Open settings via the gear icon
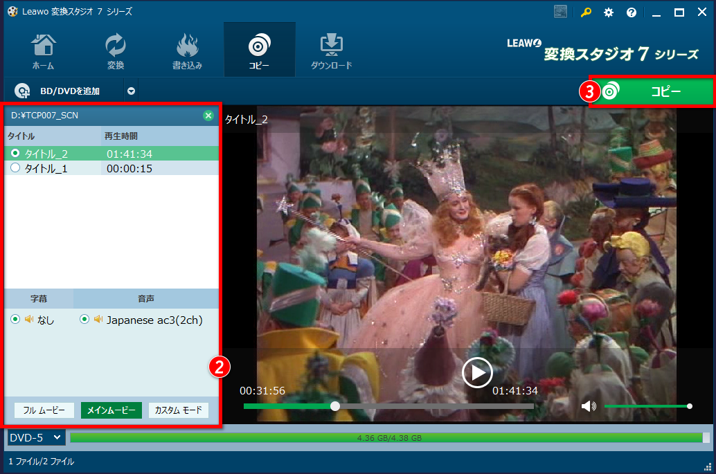 click(609, 12)
